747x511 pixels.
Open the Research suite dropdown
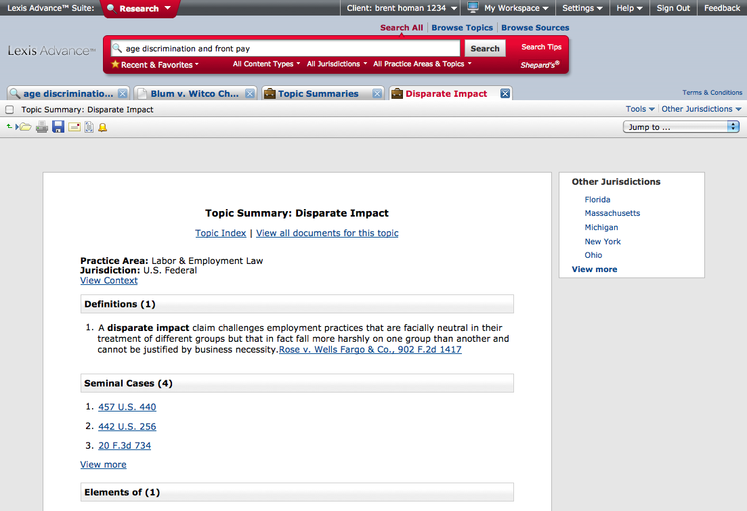[139, 9]
